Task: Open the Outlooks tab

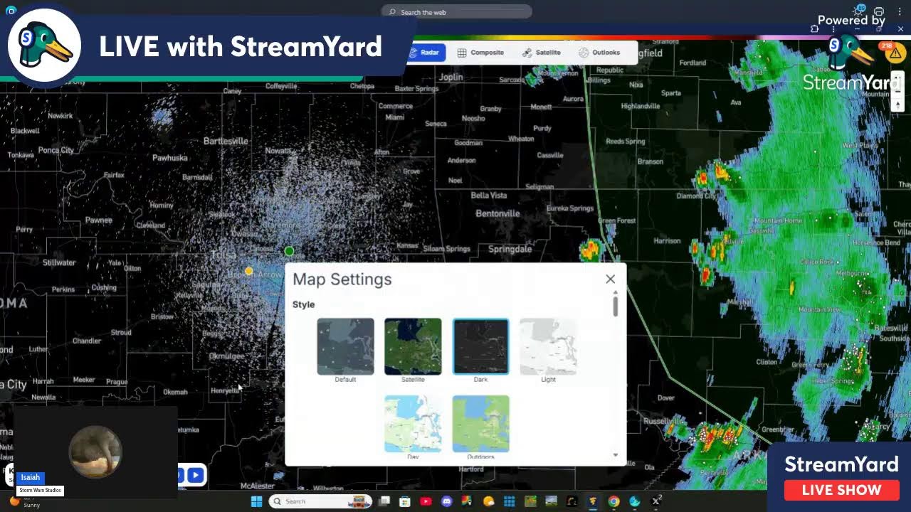Action: click(599, 53)
